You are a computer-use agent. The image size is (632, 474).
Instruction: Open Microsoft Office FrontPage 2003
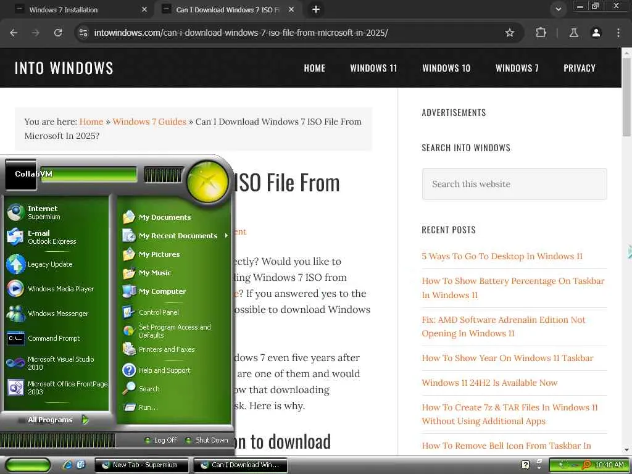(x=56, y=388)
